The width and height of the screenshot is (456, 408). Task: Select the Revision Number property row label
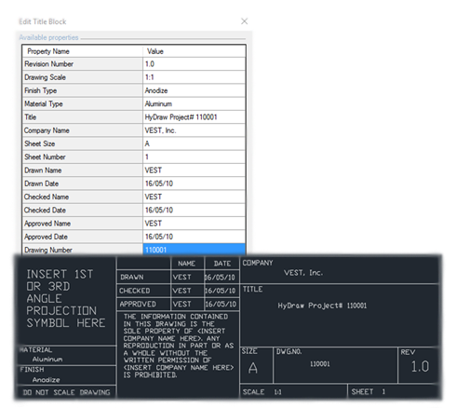click(x=83, y=64)
